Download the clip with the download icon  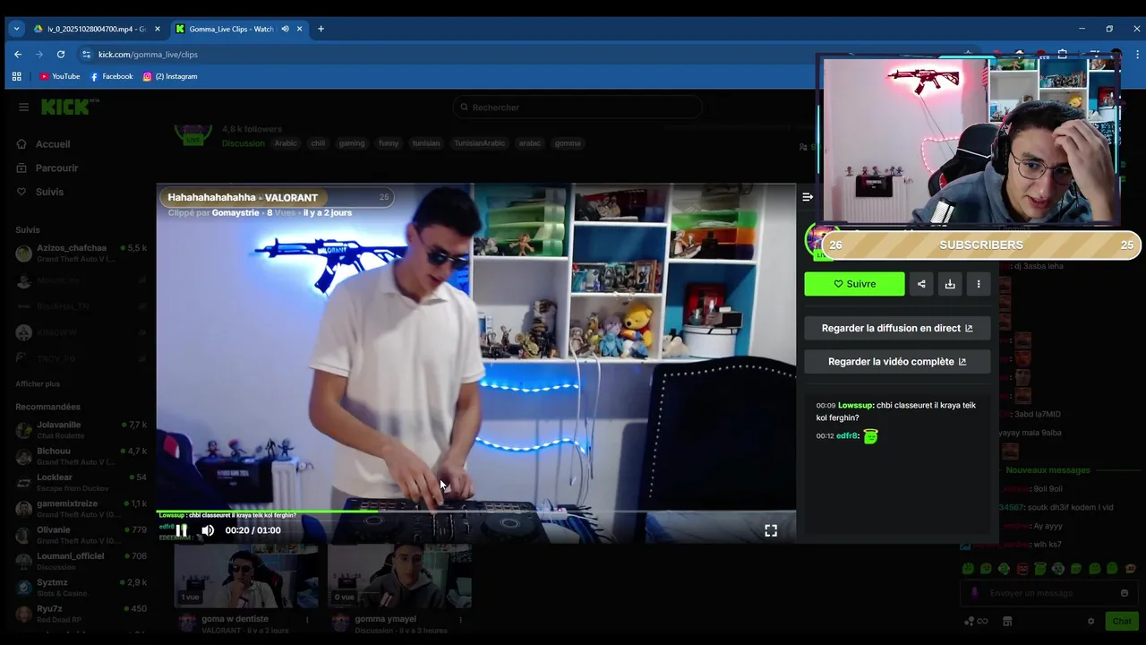950,284
